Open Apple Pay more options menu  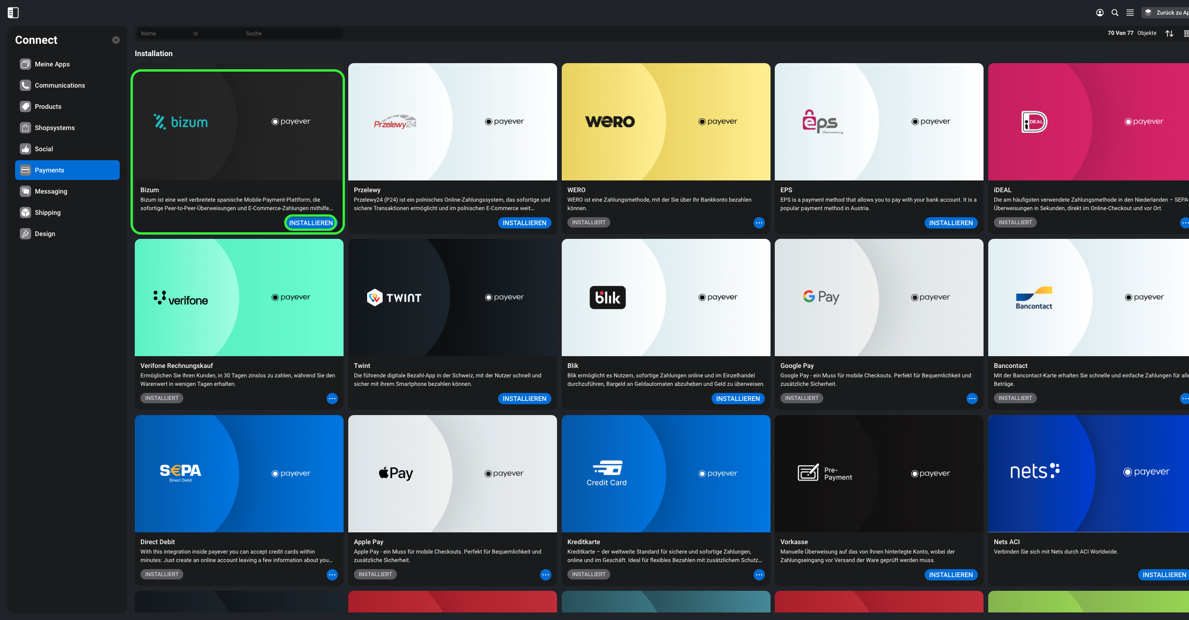546,575
